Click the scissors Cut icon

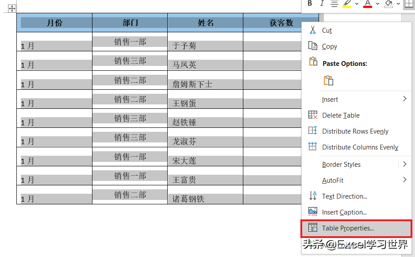[x=312, y=30]
